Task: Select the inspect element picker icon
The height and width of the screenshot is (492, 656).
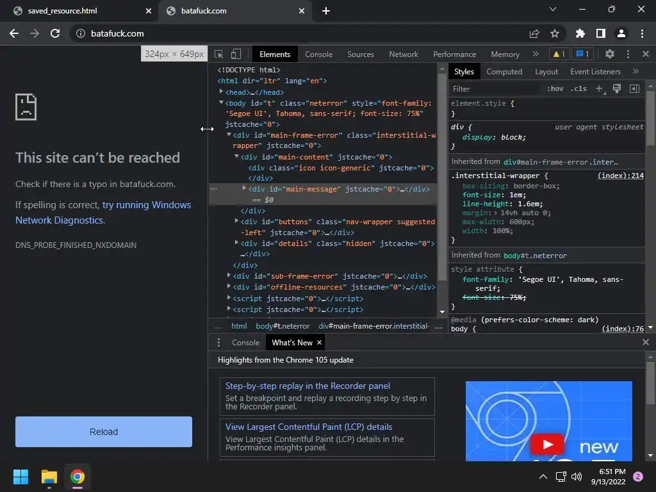Action: (x=219, y=54)
